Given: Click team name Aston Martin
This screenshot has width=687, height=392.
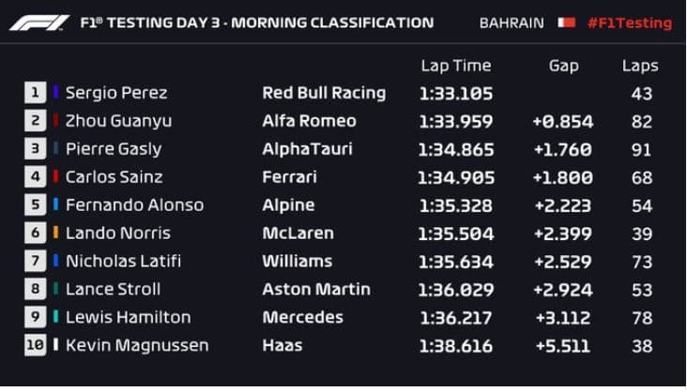Looking at the screenshot, I should (x=316, y=289).
